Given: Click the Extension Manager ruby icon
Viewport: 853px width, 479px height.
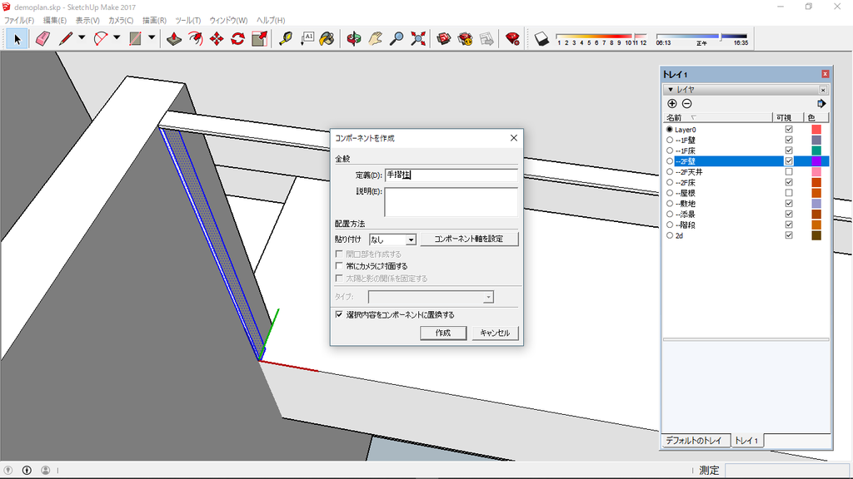Looking at the screenshot, I should coord(512,38).
